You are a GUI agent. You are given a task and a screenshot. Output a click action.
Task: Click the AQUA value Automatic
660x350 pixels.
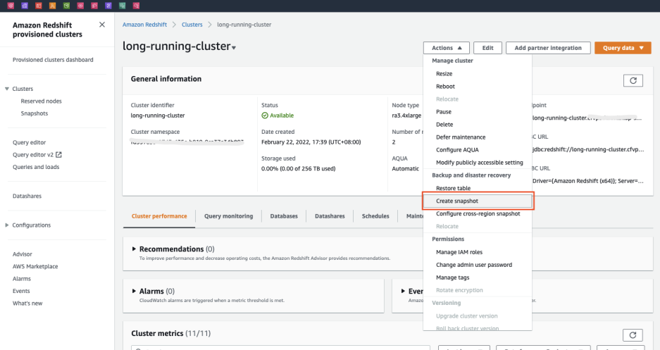405,169
